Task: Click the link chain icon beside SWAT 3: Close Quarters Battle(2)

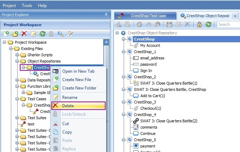Action: click(136, 121)
